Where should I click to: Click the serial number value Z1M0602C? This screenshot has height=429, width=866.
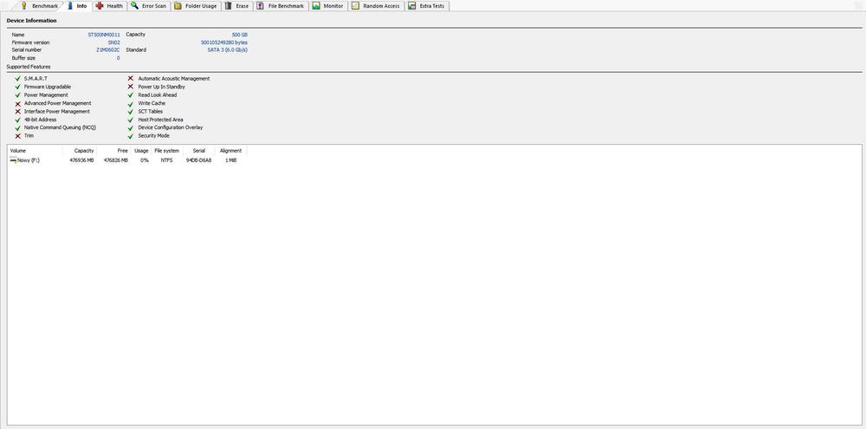[107, 49]
